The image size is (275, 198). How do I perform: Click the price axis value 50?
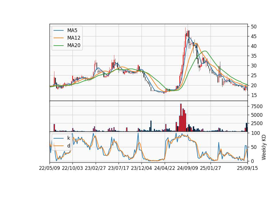(254, 27)
